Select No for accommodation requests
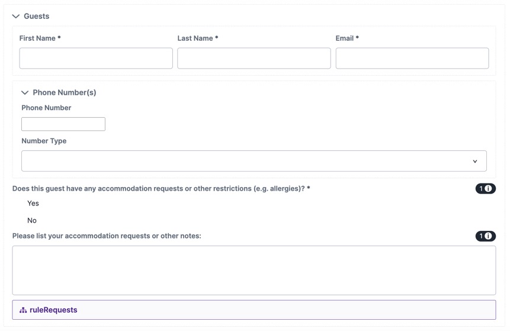Screen dimensions: 510x331 [32, 220]
